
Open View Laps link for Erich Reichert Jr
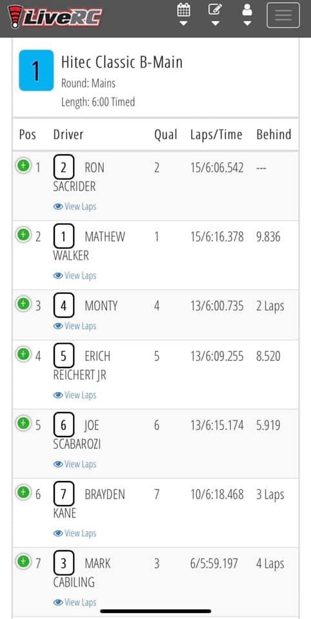tap(75, 395)
